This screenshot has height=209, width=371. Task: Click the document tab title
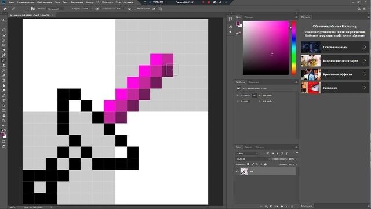30,15
